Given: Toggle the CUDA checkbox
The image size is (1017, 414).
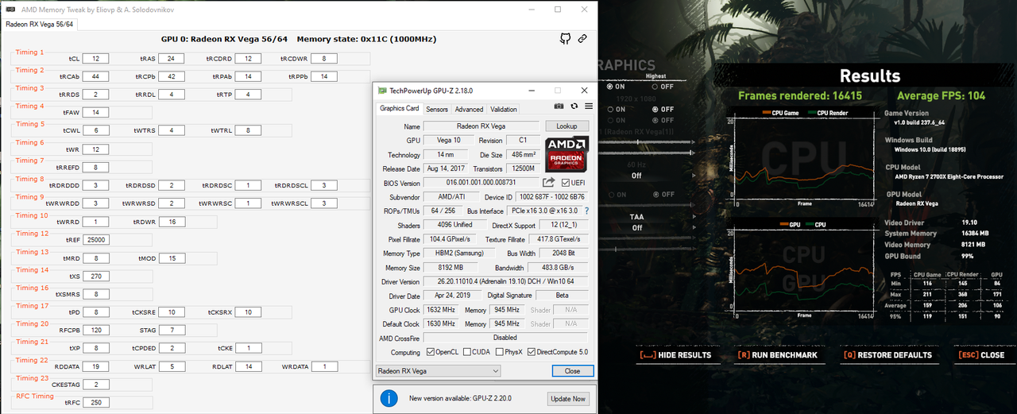Looking at the screenshot, I should pyautogui.click(x=466, y=352).
